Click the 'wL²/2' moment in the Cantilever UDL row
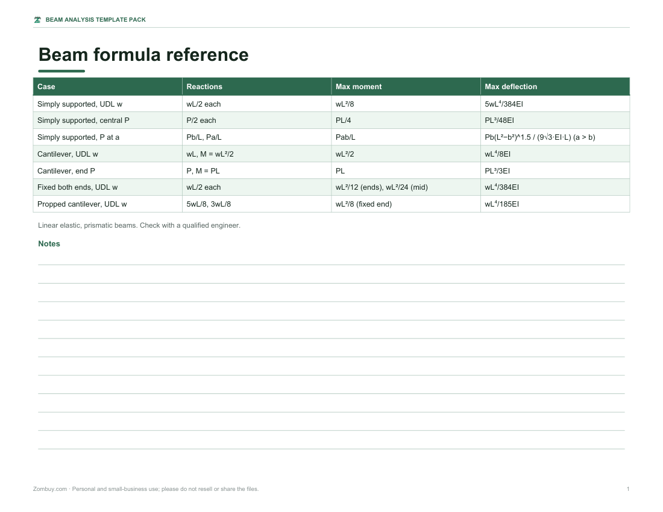 tap(406, 154)
